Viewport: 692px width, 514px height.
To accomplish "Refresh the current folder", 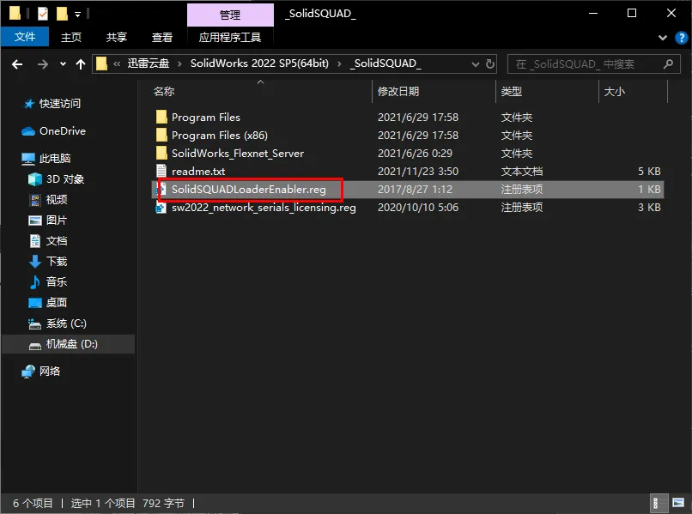I will (x=490, y=64).
